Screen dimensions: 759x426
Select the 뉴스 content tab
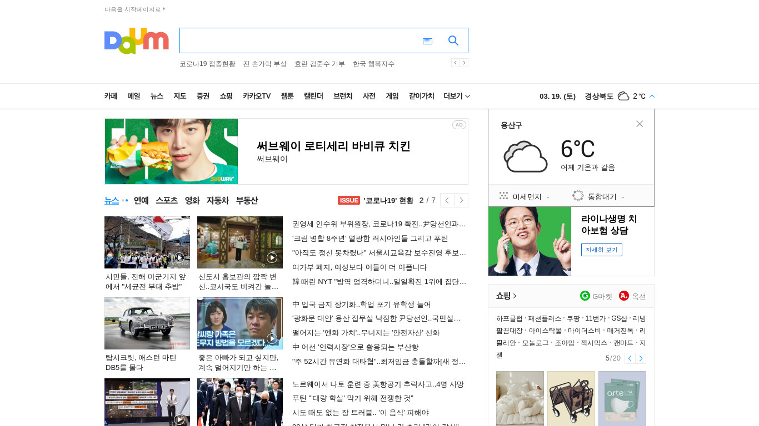tap(112, 200)
